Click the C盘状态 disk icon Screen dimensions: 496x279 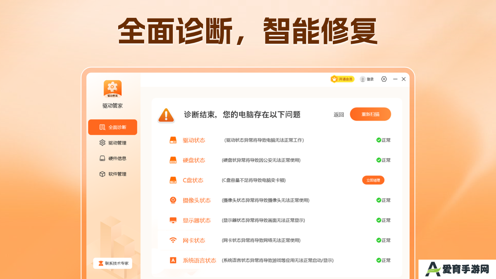click(x=173, y=180)
